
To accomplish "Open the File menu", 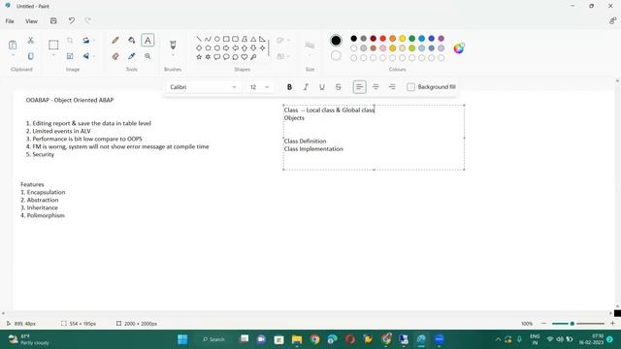I will [10, 21].
